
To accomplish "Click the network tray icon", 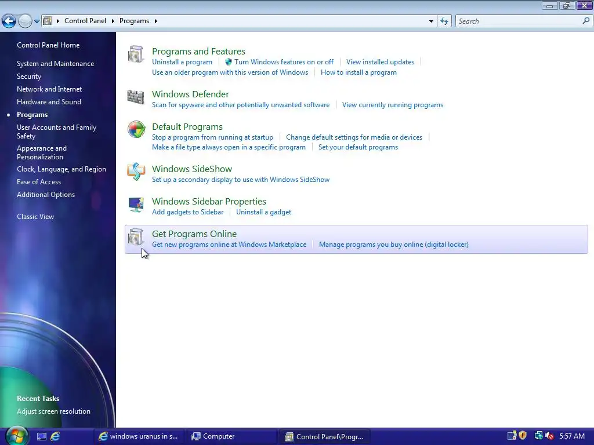I will click(x=538, y=436).
